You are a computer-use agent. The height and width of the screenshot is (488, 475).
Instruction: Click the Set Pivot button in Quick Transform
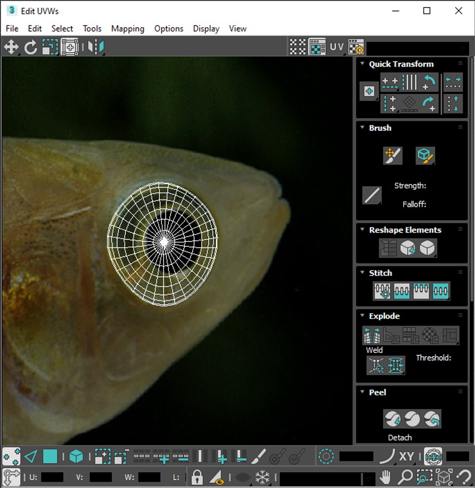pos(369,91)
